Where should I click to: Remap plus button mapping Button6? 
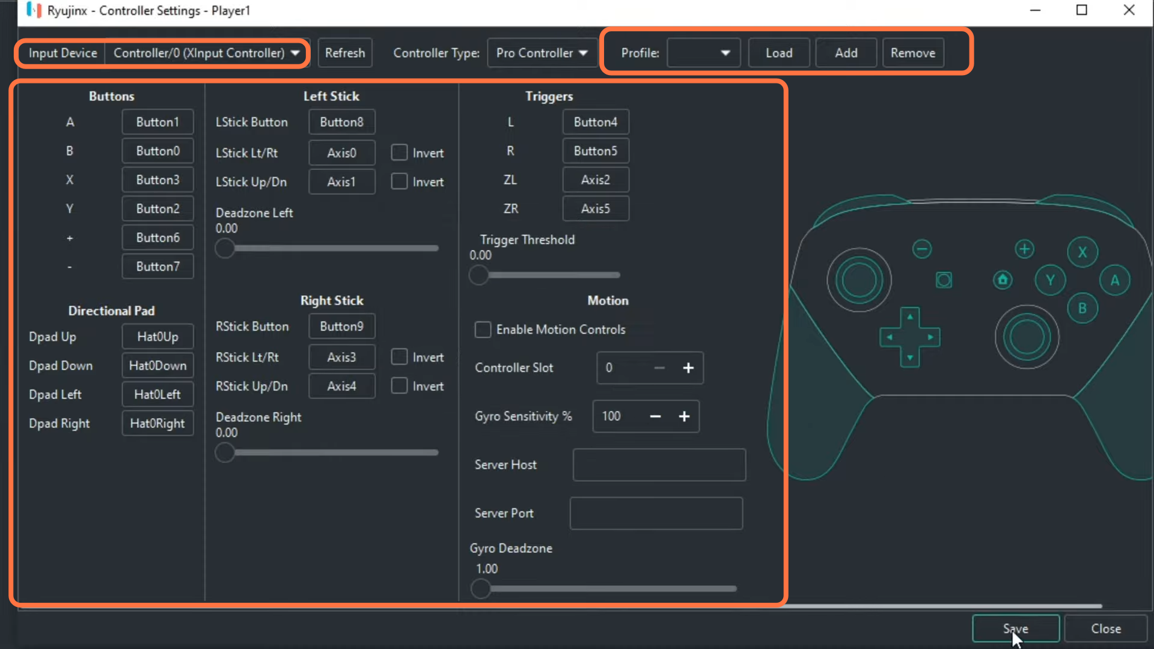157,237
